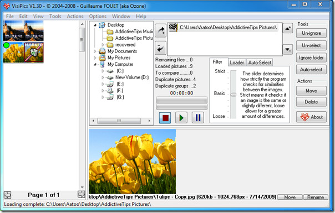
Task: Switch to the Loader tab
Action: [x=237, y=63]
